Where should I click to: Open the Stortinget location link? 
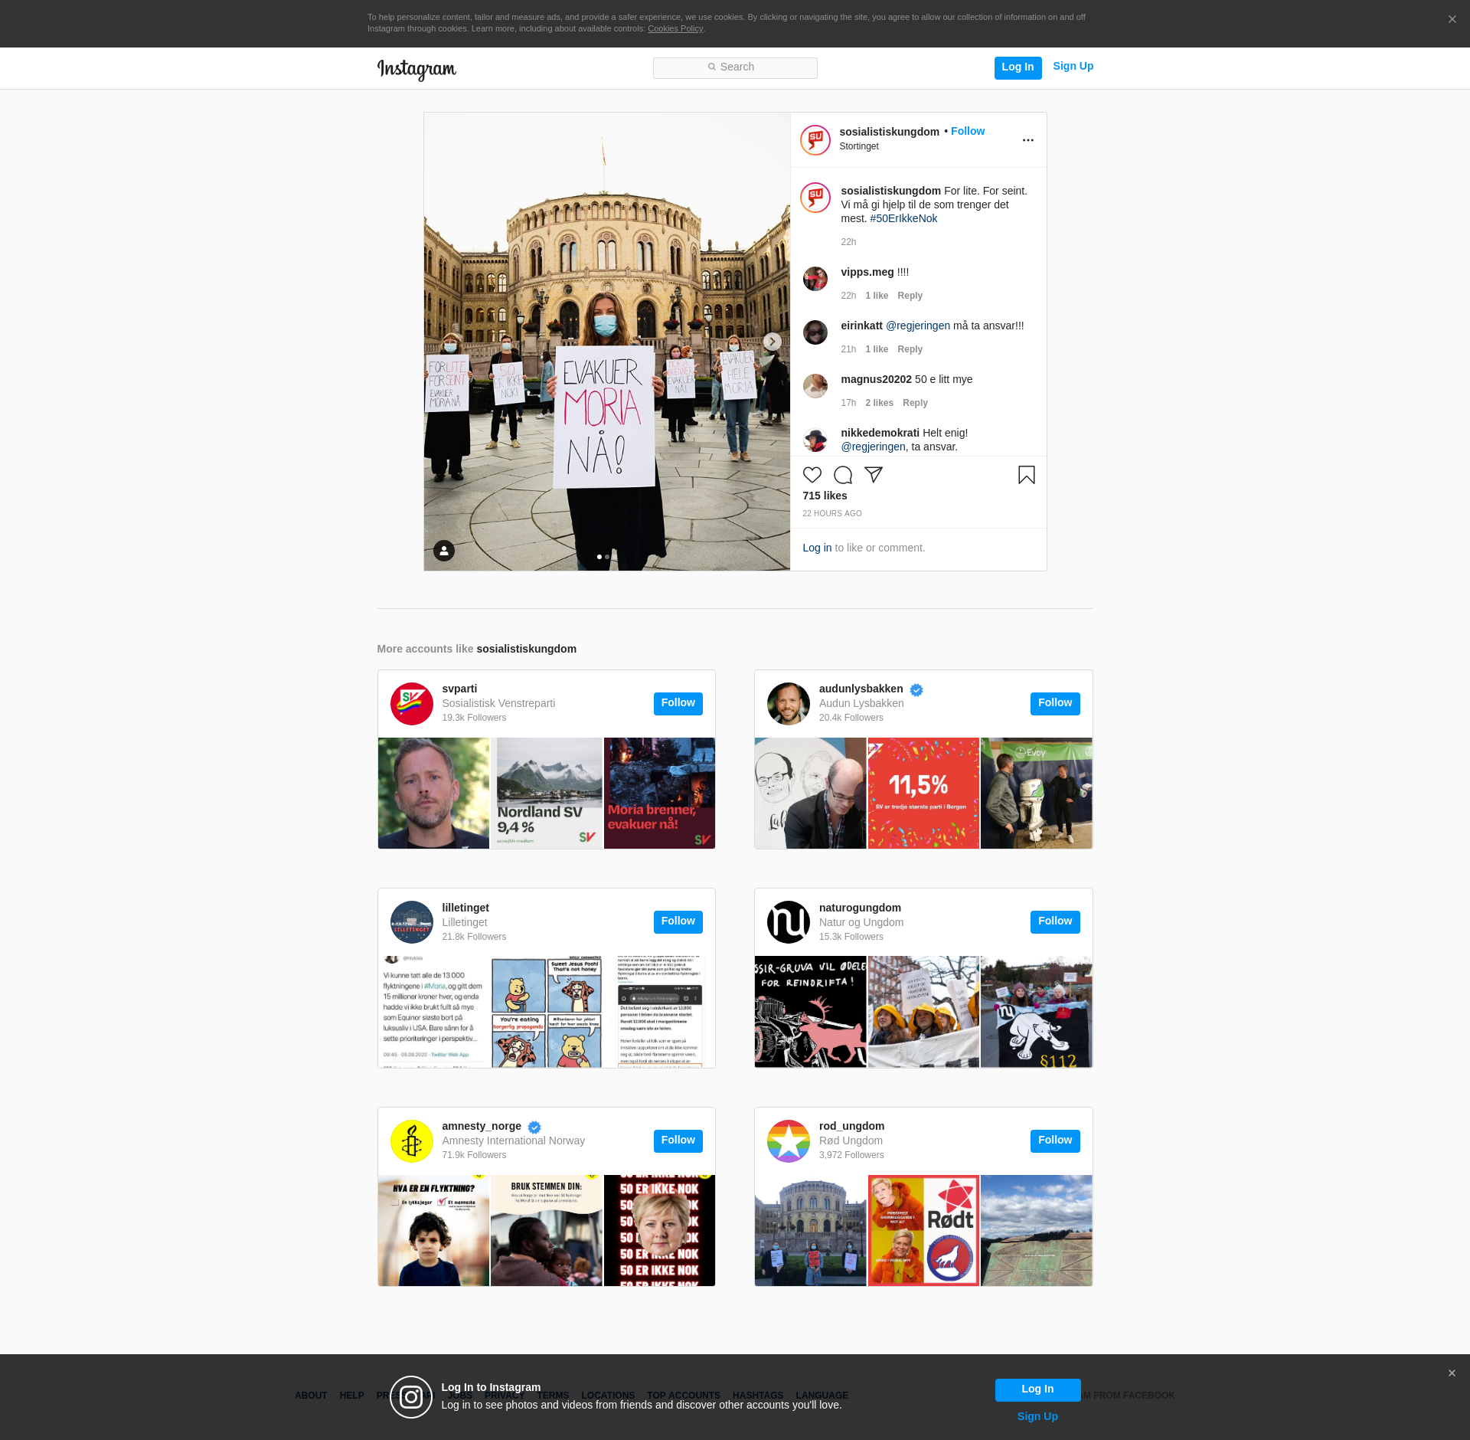pos(858,146)
